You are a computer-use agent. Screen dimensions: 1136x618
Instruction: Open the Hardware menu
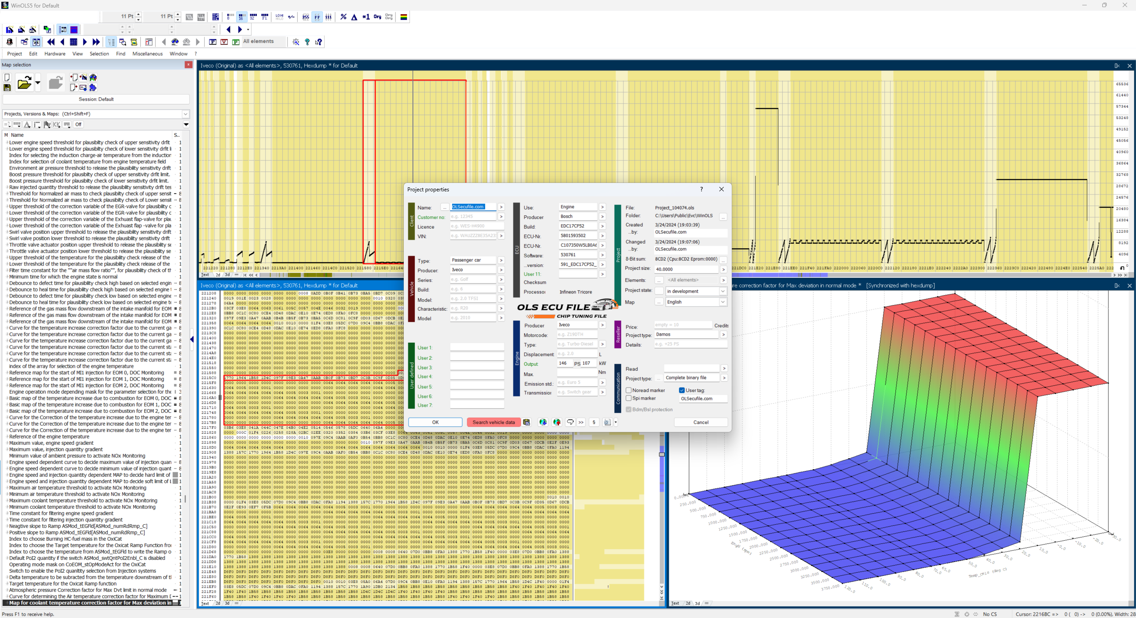coord(55,54)
